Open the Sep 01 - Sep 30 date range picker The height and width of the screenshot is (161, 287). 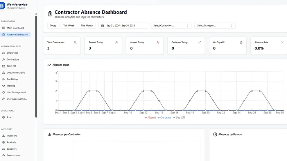coord(123,26)
